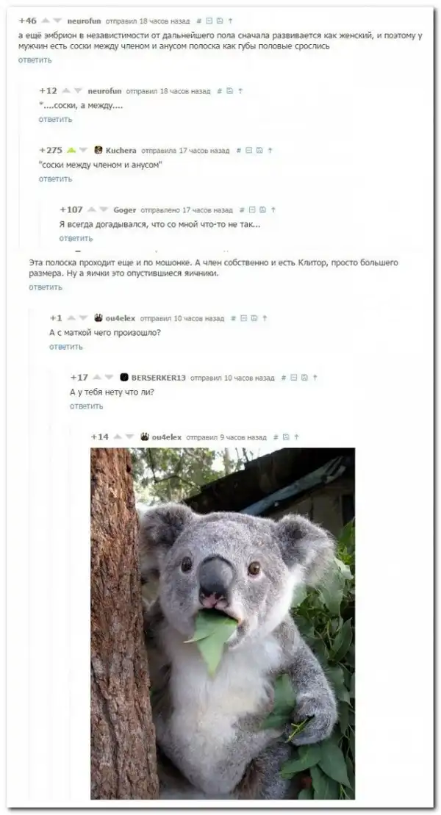441x815 pixels.
Task: Upvote neurofun's +46 comment
Action: pyautogui.click(x=46, y=21)
